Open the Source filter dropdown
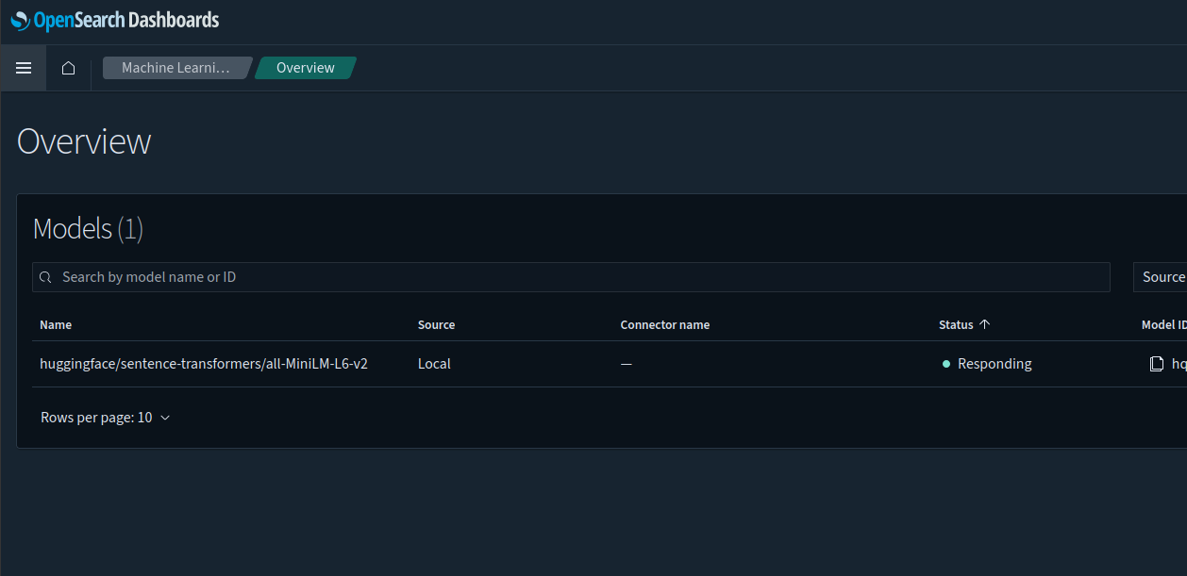Image resolution: width=1187 pixels, height=576 pixels. [x=1161, y=277]
